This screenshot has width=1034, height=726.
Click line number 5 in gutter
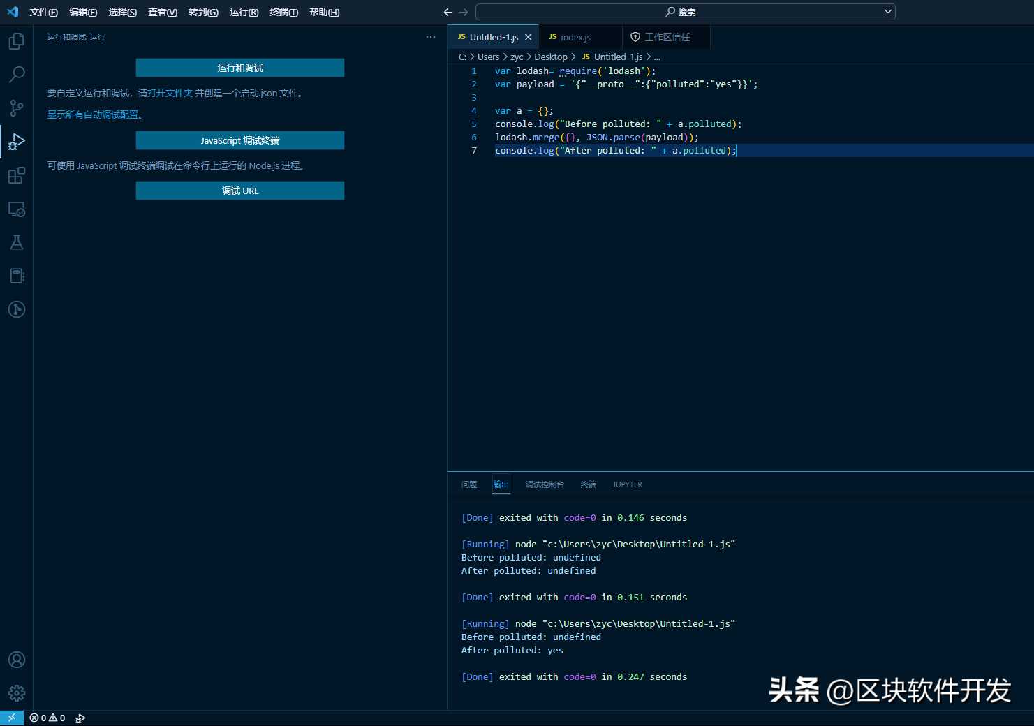pyautogui.click(x=474, y=124)
